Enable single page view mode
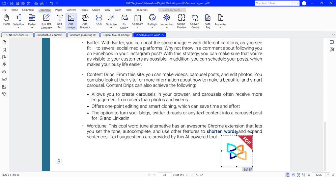 pyautogui.click(x=288, y=175)
